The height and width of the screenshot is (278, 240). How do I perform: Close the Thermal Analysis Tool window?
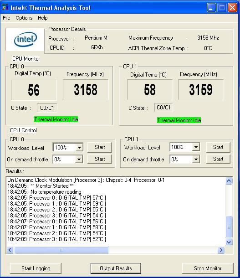point(232,8)
